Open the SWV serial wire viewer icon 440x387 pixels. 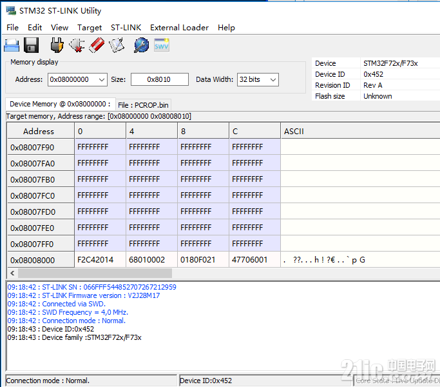[162, 45]
